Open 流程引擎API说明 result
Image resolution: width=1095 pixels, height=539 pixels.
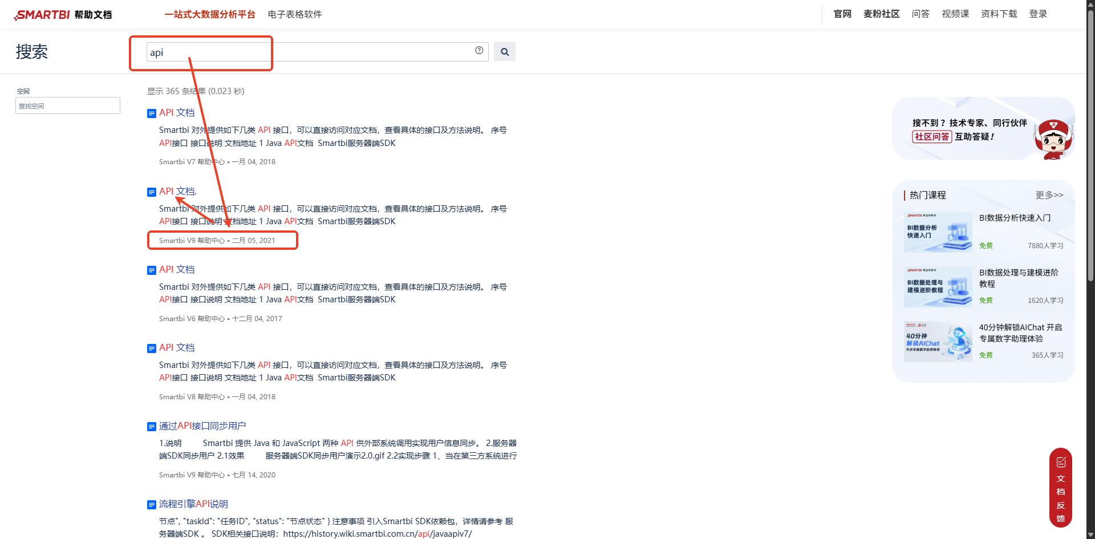click(x=193, y=504)
